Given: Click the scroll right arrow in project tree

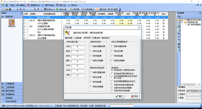Looking at the screenshot, I should coord(199,84).
